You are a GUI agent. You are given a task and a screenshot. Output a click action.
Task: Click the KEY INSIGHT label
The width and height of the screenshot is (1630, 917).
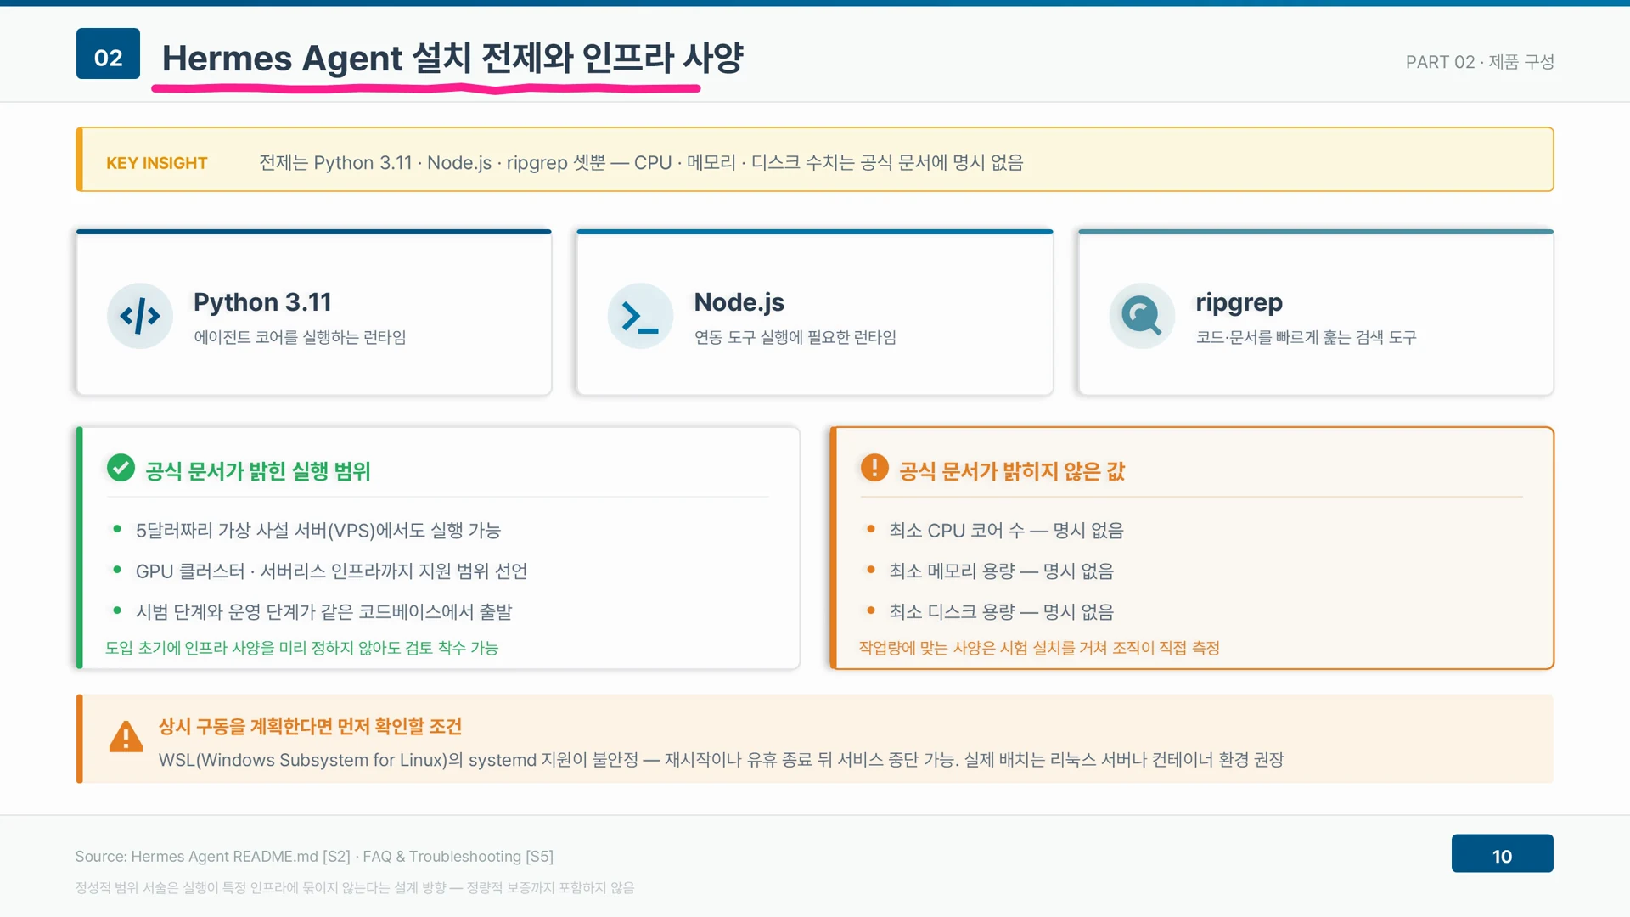(156, 163)
